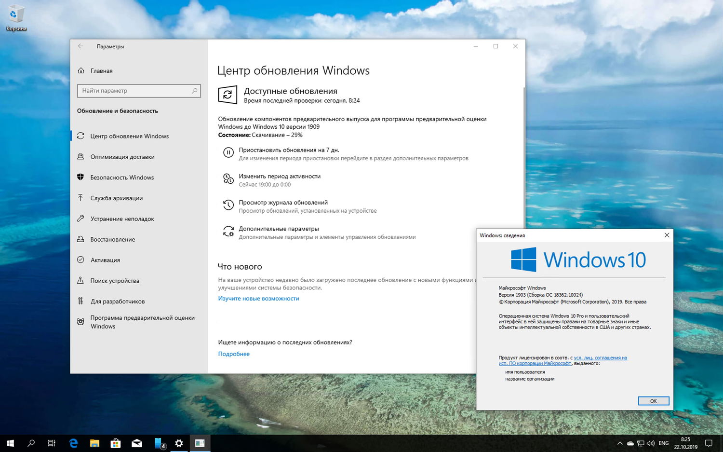Viewport: 723px width, 452px height.
Task: Focus the Найти параметр search field
Action: point(139,91)
